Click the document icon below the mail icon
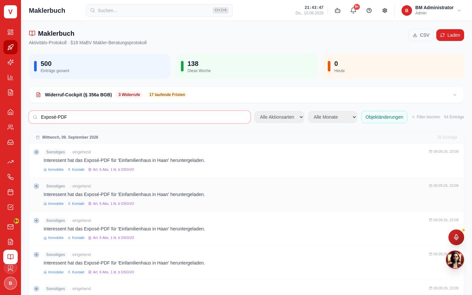 pyautogui.click(x=10, y=242)
